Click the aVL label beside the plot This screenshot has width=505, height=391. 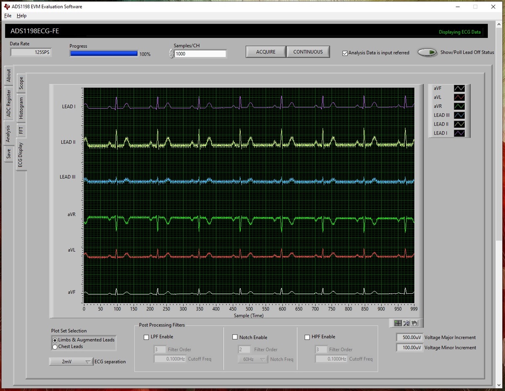[x=72, y=250]
